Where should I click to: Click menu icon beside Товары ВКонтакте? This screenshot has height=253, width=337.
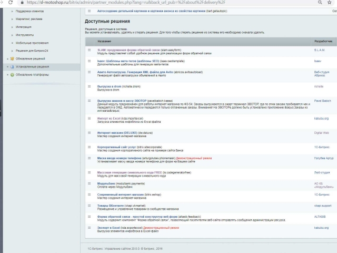(x=89, y=205)
